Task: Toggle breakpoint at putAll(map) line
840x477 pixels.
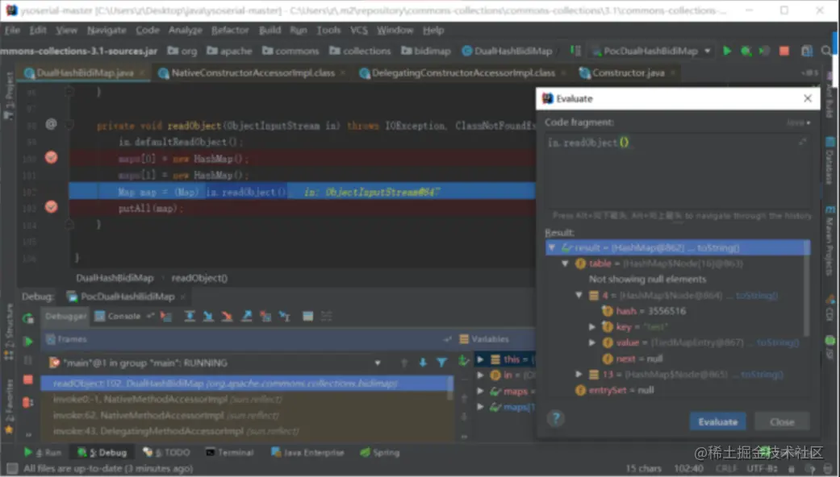Action: pyautogui.click(x=51, y=207)
